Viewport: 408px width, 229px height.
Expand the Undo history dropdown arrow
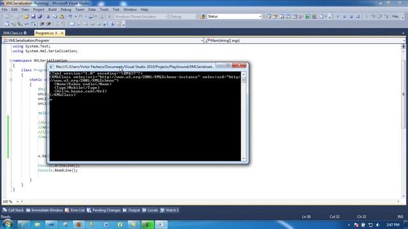[75, 17]
